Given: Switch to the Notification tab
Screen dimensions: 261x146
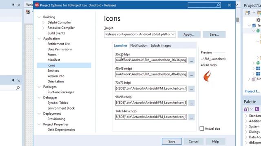Looking at the screenshot, I should tap(139, 45).
